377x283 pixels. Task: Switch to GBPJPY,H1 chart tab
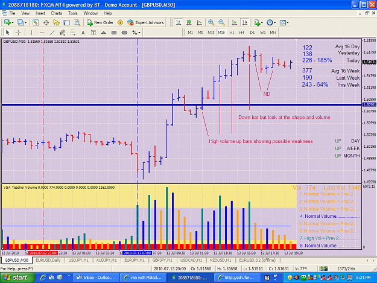tap(162, 260)
